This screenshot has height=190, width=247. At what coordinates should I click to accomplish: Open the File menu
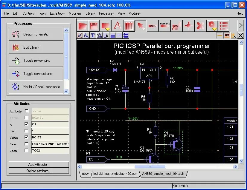click(6, 13)
